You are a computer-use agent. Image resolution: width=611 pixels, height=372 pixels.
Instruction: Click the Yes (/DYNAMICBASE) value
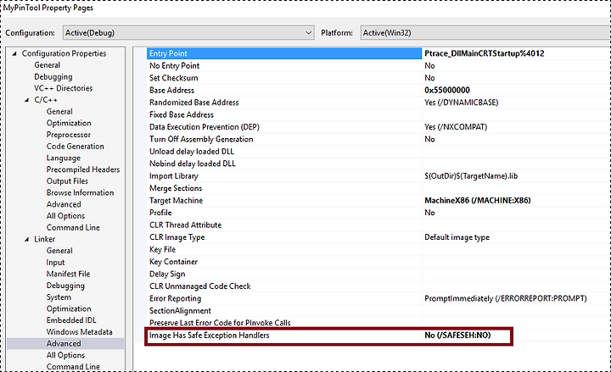[x=462, y=103]
